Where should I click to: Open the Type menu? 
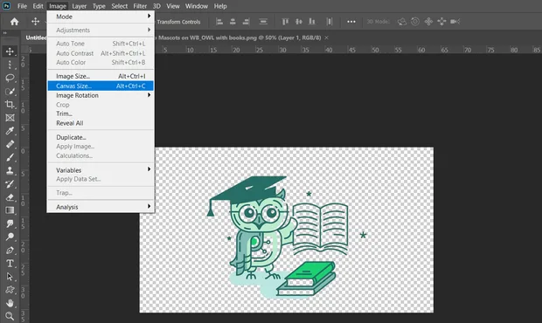point(99,6)
